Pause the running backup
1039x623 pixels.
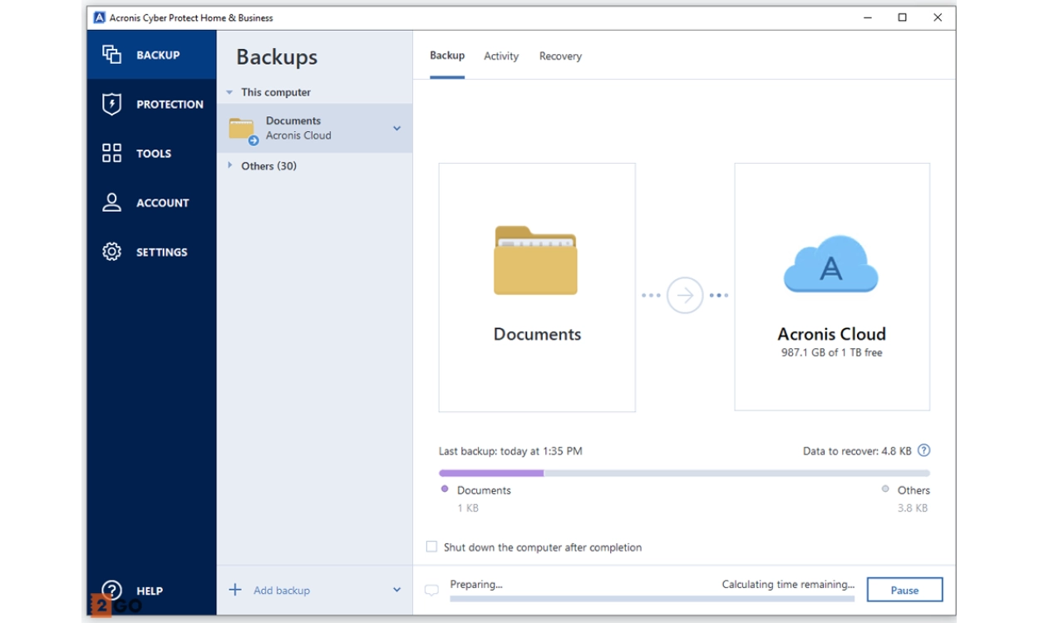pos(904,590)
